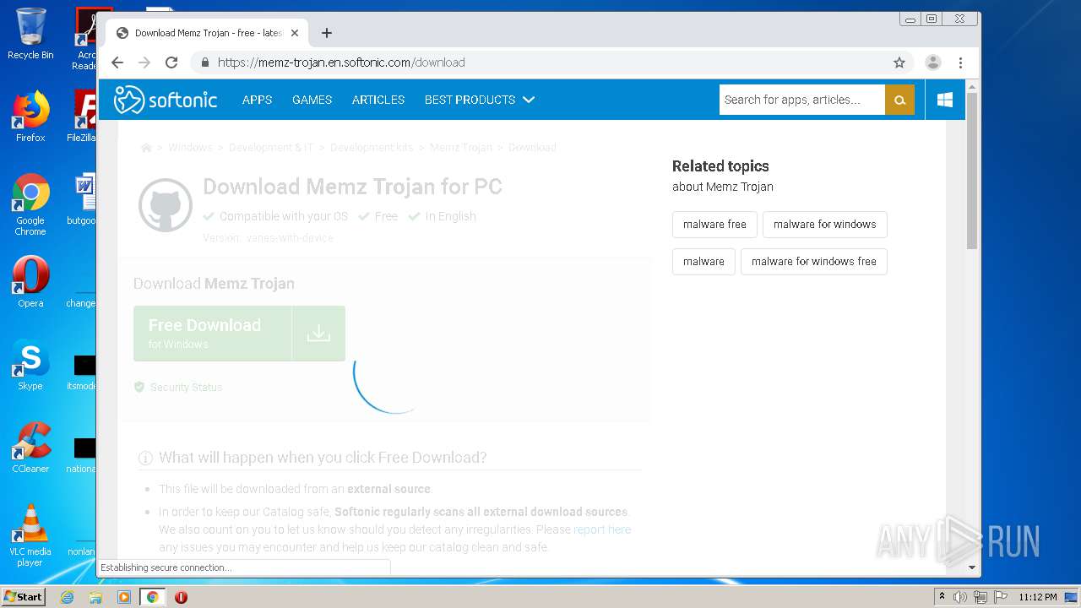The image size is (1081, 608).
Task: Click the orange search magnifier button
Action: (x=899, y=100)
